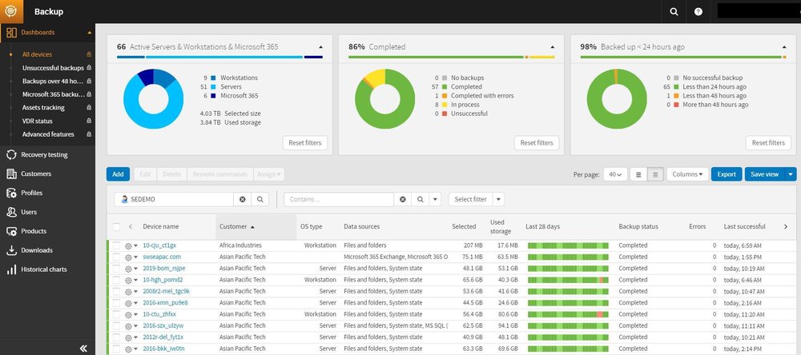Screen dimensions: 801x355
Task: Clear the SEDEMO customer search field
Action: tap(243, 199)
